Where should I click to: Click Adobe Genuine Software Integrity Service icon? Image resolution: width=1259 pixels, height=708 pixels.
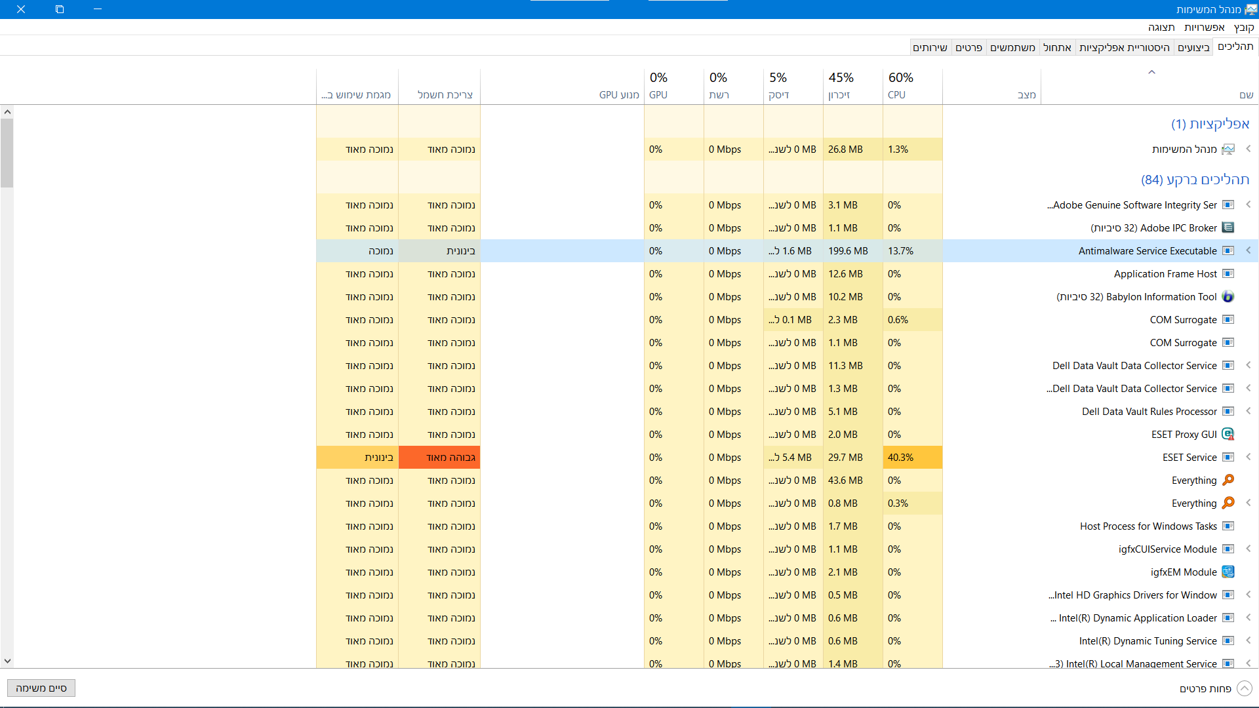1228,205
